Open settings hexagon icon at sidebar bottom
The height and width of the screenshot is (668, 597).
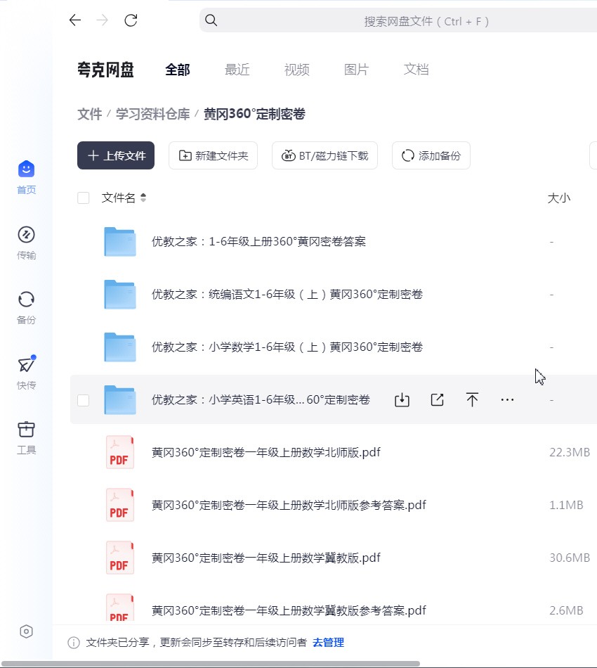[x=27, y=631]
